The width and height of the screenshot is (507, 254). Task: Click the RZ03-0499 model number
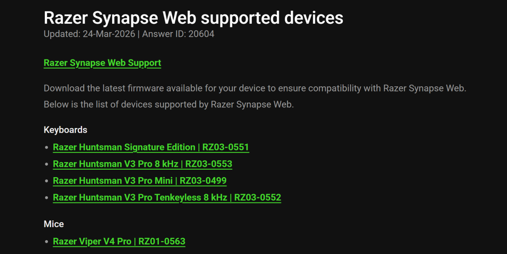[203, 181]
